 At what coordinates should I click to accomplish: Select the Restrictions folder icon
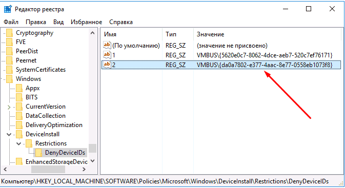(x=29, y=143)
